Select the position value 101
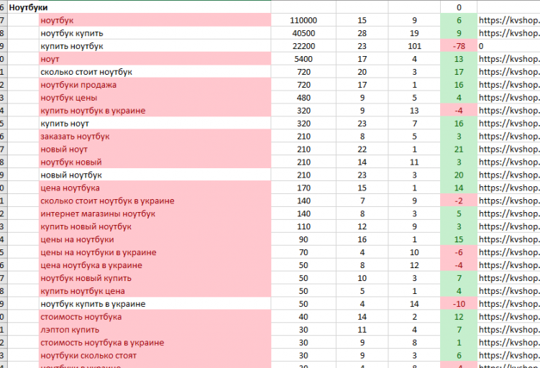This screenshot has width=540, height=368. (x=414, y=46)
